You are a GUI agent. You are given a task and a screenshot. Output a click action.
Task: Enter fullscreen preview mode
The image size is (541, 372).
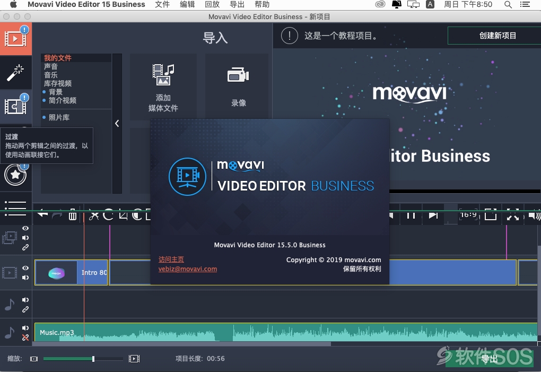tap(513, 214)
